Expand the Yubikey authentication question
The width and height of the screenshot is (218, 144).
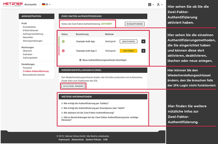(86, 103)
